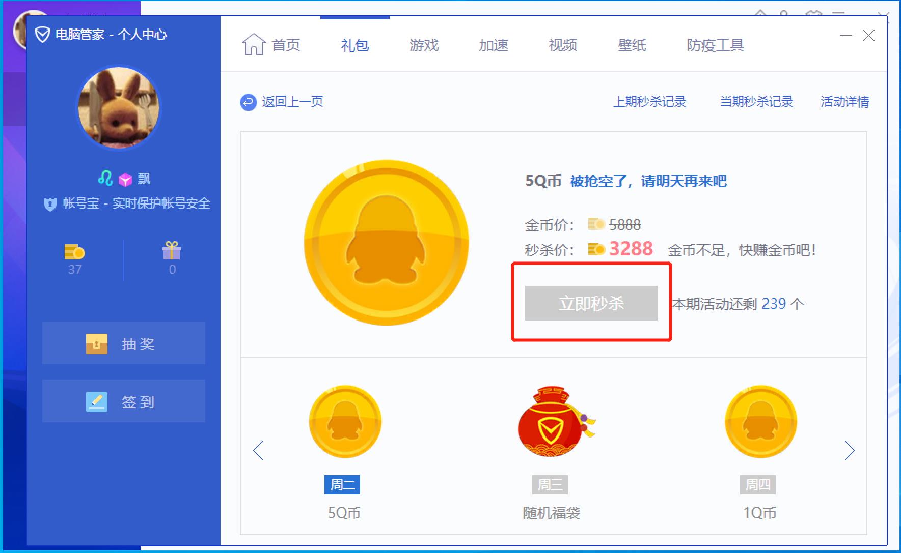Screen dimensions: 901x553
Task: Select the 周四 1Q币 coin item
Action: (x=760, y=422)
